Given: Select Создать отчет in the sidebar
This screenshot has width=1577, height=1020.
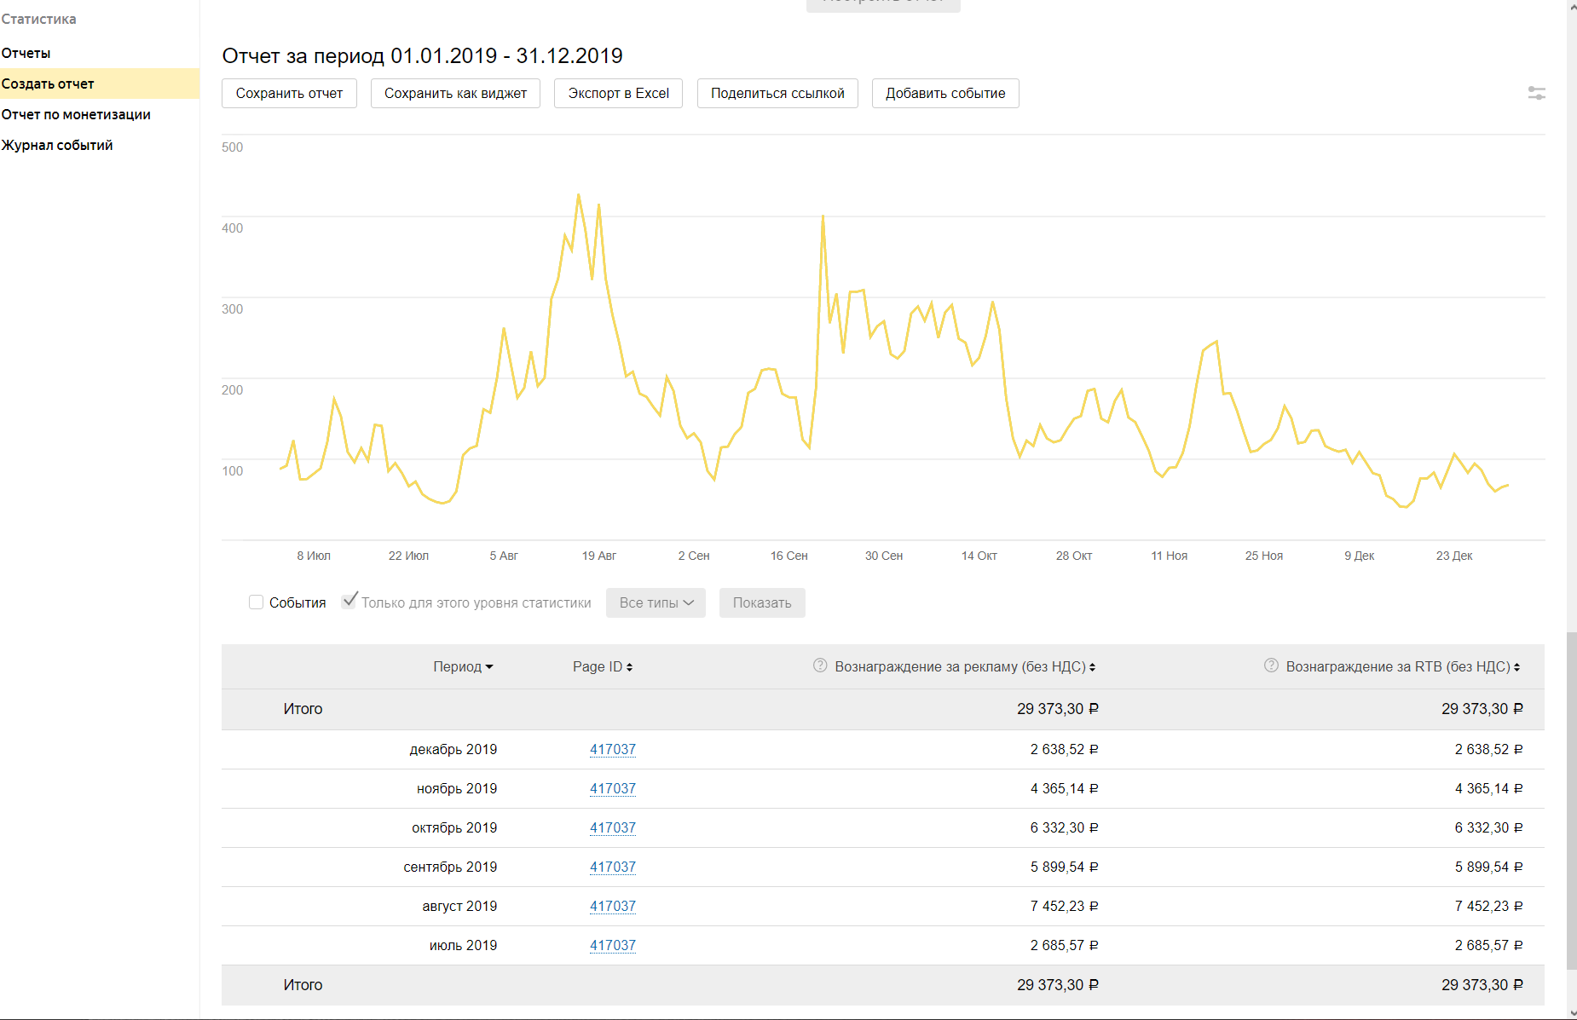Looking at the screenshot, I should 48,84.
